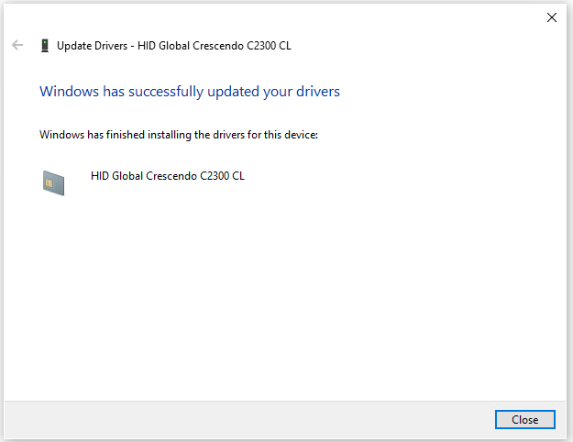Click the device name "HID Global Crescendo C2300 CL" below message
This screenshot has width=573, height=442.
(x=168, y=176)
